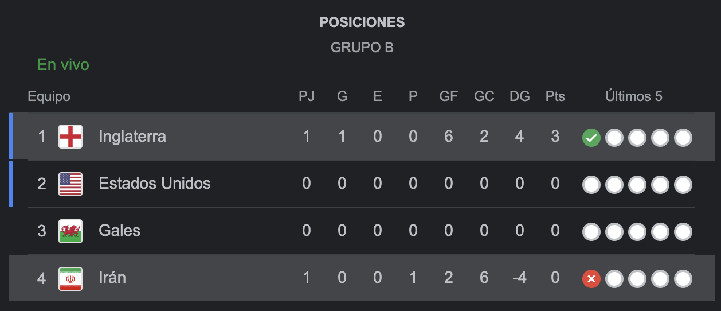Click the POSICIONES heading
This screenshot has width=721, height=311.
(362, 22)
